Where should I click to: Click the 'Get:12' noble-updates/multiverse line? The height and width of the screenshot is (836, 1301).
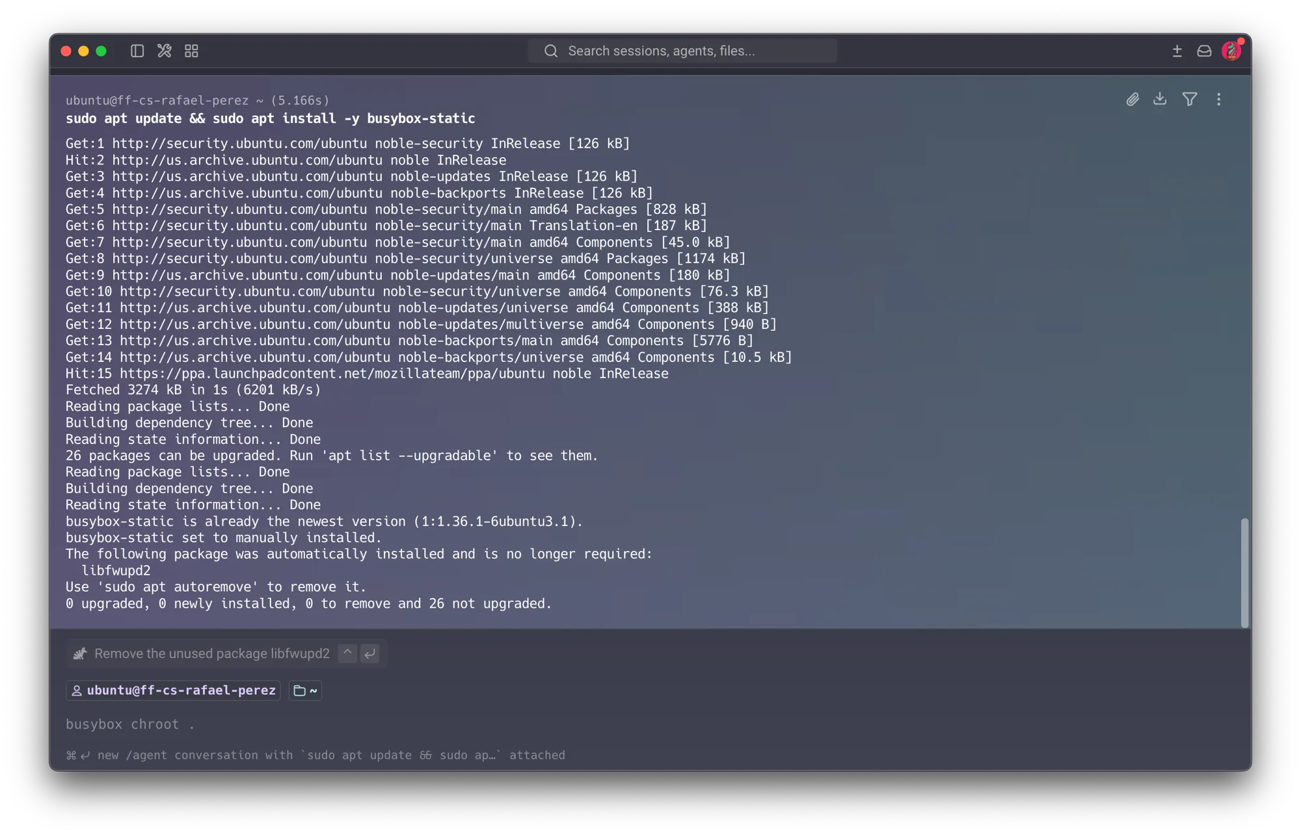click(x=421, y=324)
